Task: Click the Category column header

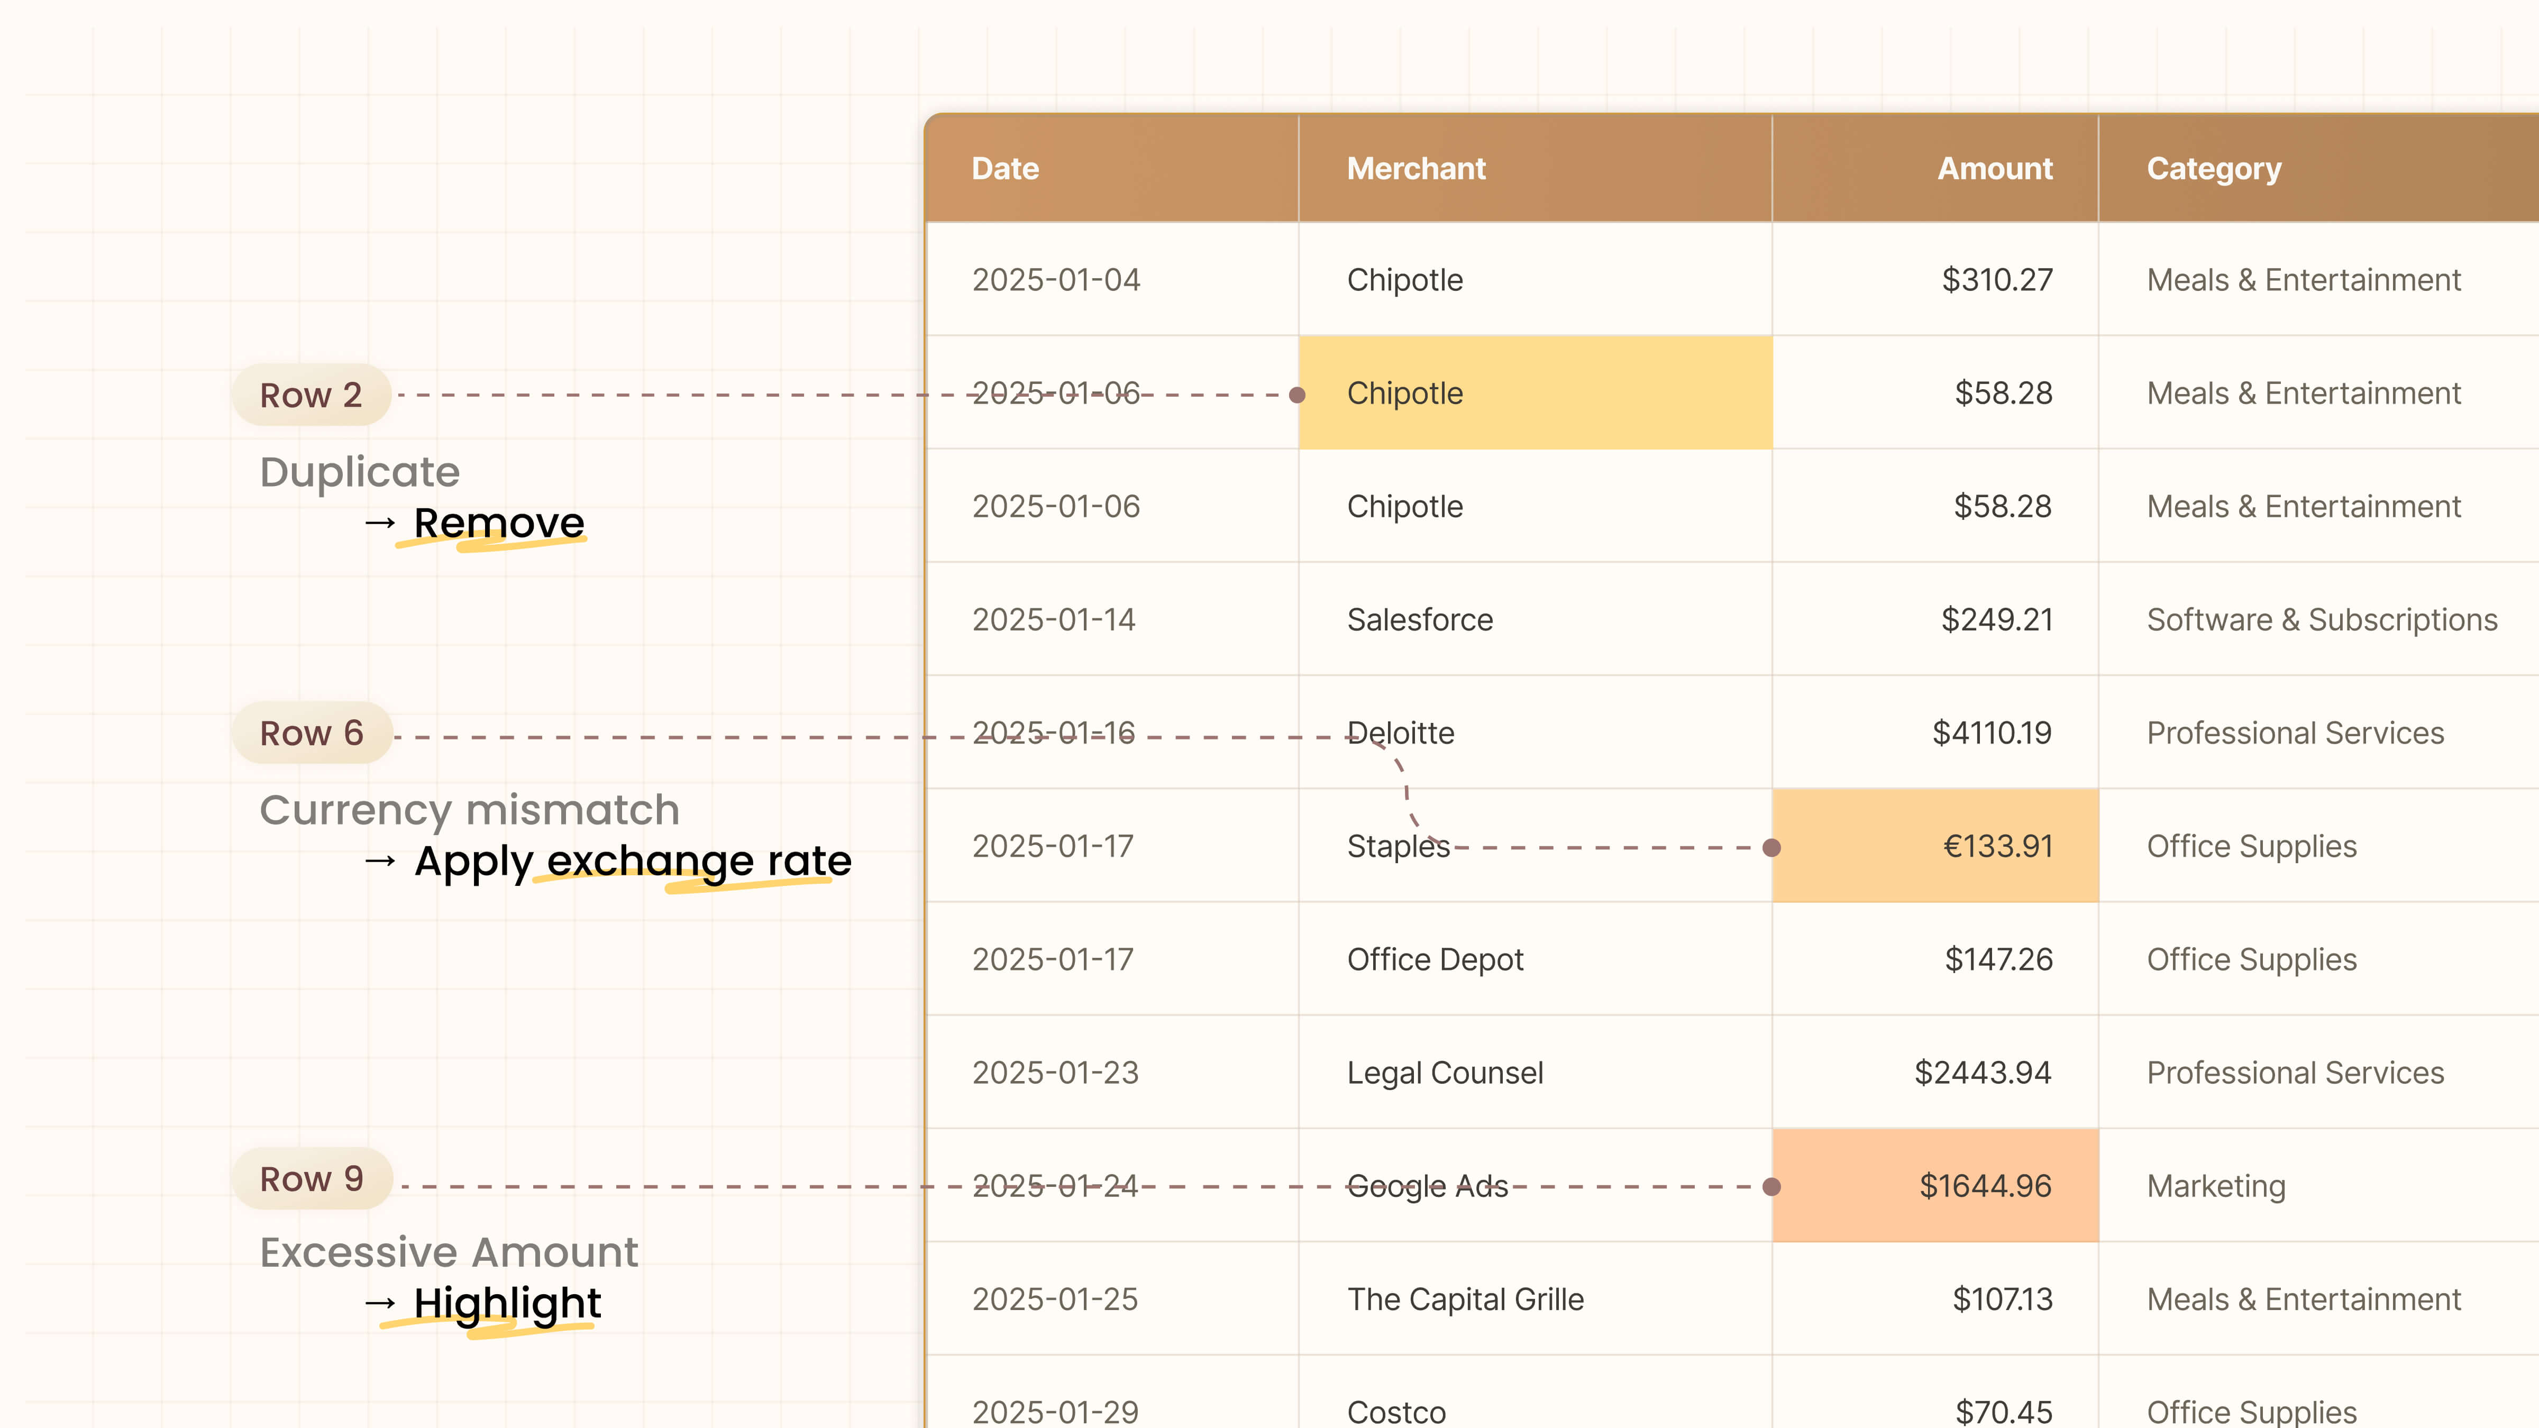Action: [x=2214, y=169]
